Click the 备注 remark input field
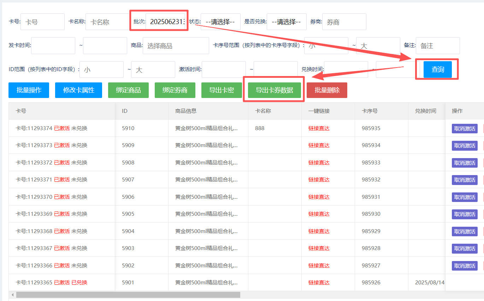484x301 pixels. click(437, 46)
